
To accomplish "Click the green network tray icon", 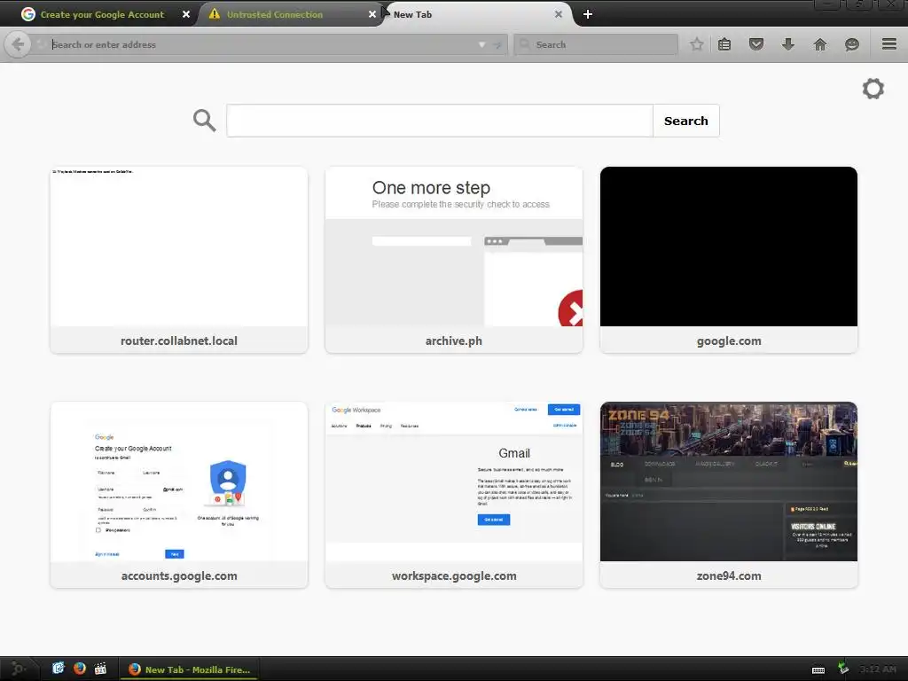I will pyautogui.click(x=843, y=669).
